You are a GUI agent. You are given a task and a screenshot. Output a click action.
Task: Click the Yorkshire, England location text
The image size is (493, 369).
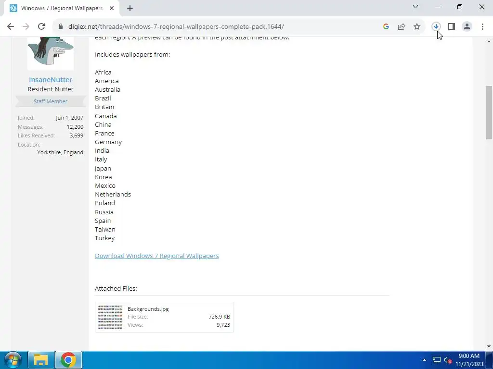tap(60, 152)
